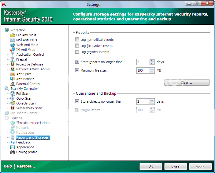Screen dimensions: 215x173
Task: Click the Firewall icon
Action: [x=13, y=59]
